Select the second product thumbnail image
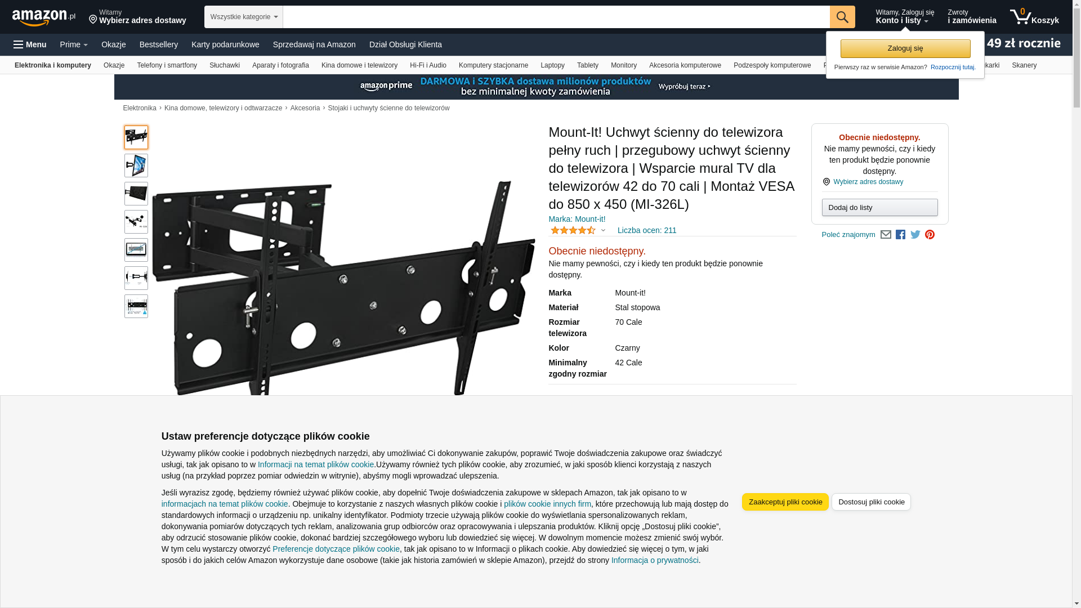This screenshot has height=608, width=1081. (136, 166)
